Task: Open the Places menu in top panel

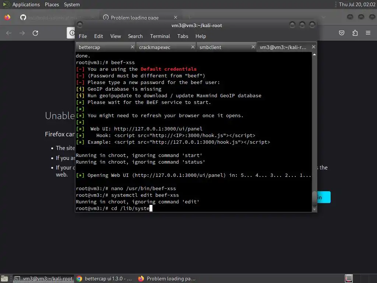Action: [52, 4]
